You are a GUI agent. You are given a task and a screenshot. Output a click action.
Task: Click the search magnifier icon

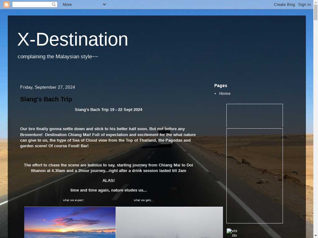coord(54,4)
